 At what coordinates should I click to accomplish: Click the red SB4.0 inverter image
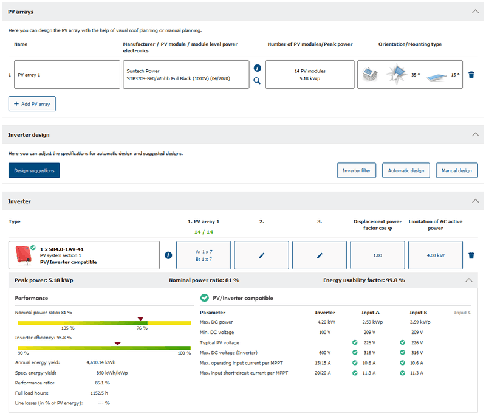(x=24, y=255)
